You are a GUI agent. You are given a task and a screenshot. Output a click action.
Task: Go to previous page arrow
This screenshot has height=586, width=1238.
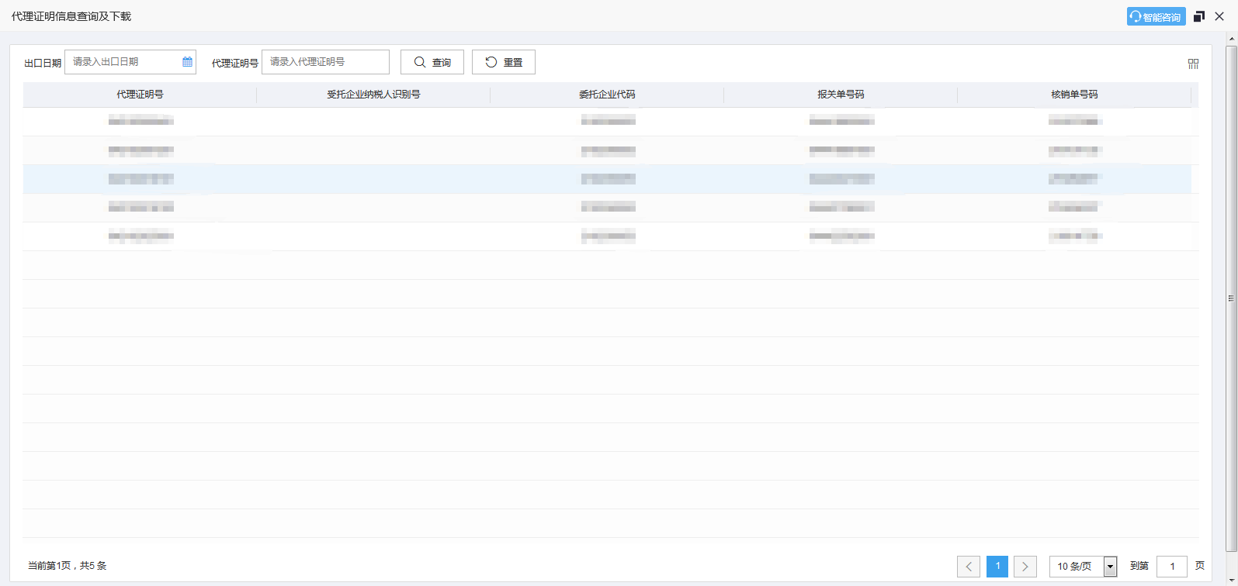pos(969,567)
